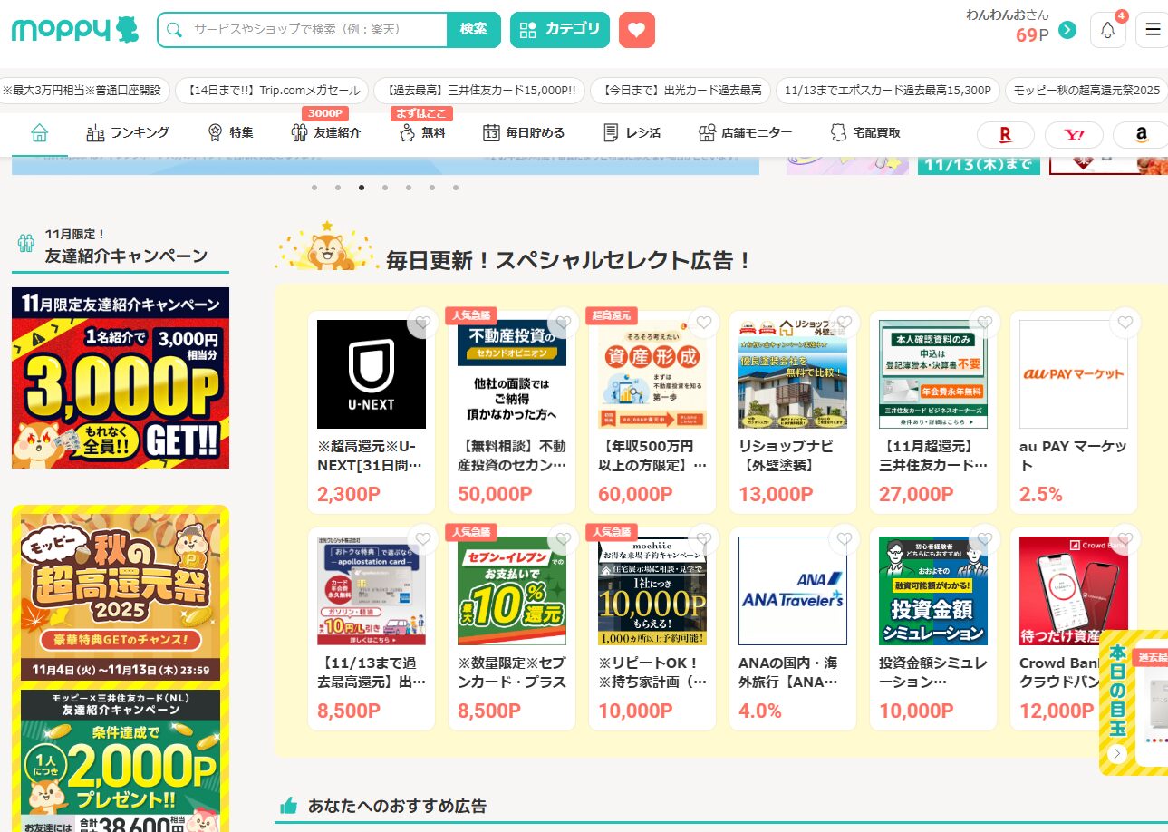Open the notification bell icon
The height and width of the screenshot is (832, 1168).
(1107, 30)
